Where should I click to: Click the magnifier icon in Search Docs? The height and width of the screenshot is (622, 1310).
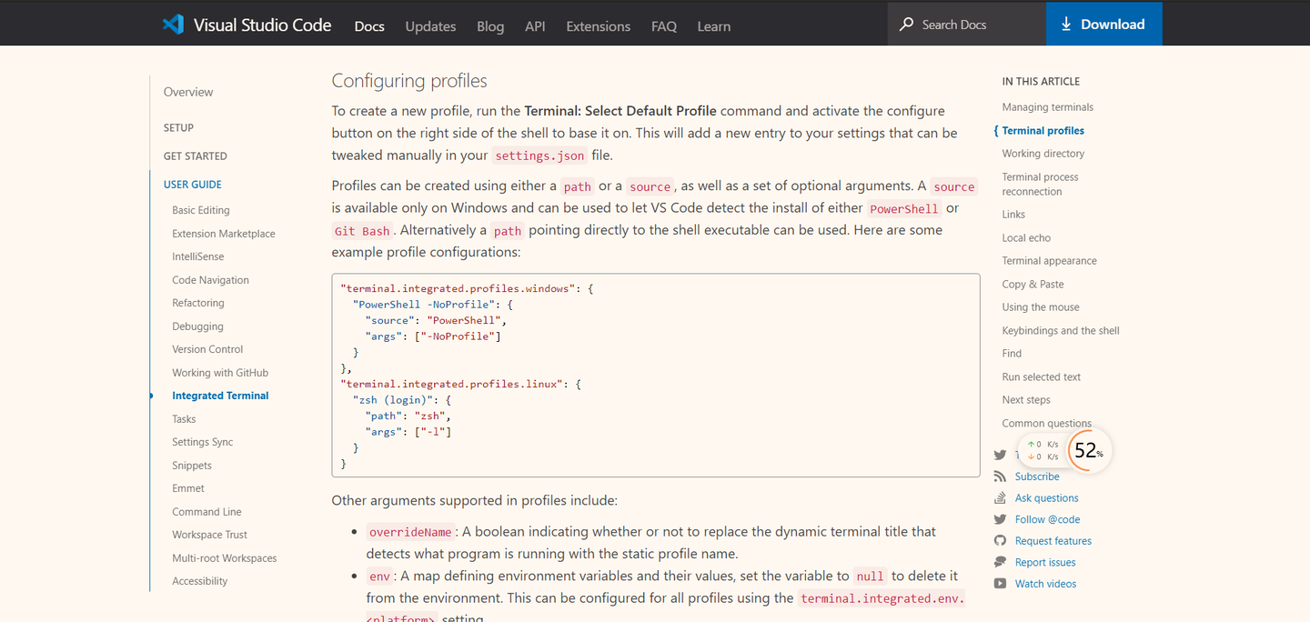(906, 24)
